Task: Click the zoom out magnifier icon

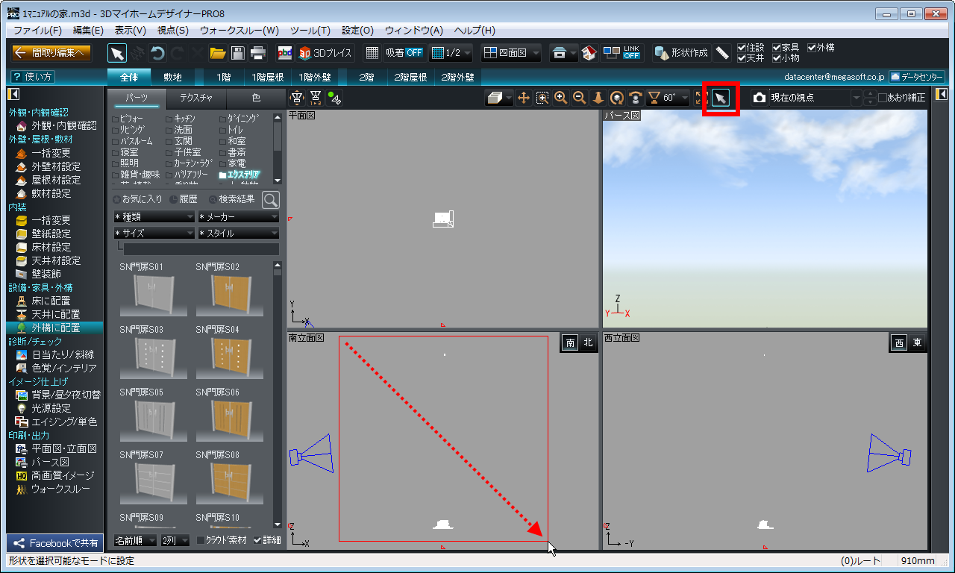Action: pyautogui.click(x=579, y=98)
